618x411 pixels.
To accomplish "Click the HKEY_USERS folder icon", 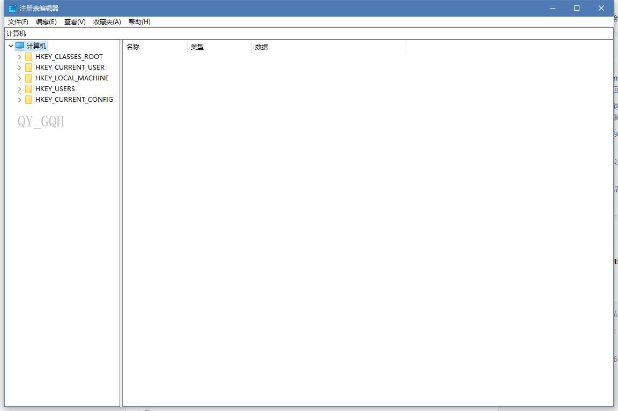I will [x=28, y=88].
